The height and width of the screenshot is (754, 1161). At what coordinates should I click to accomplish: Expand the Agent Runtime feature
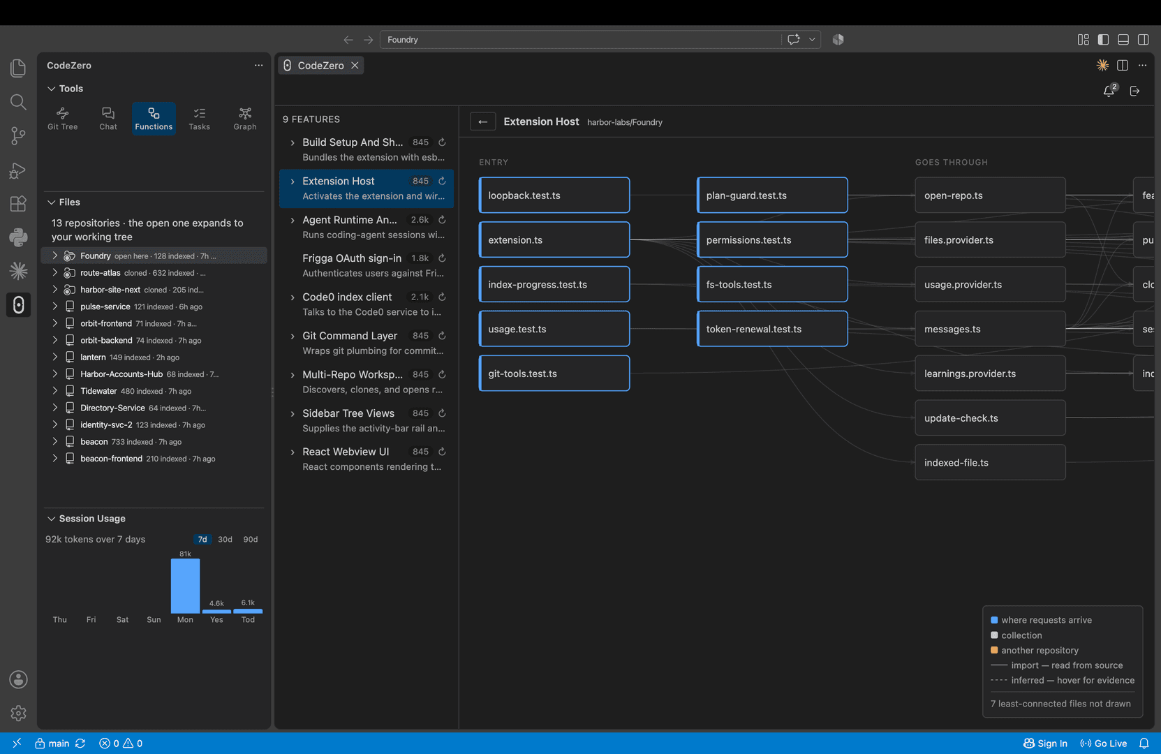293,220
